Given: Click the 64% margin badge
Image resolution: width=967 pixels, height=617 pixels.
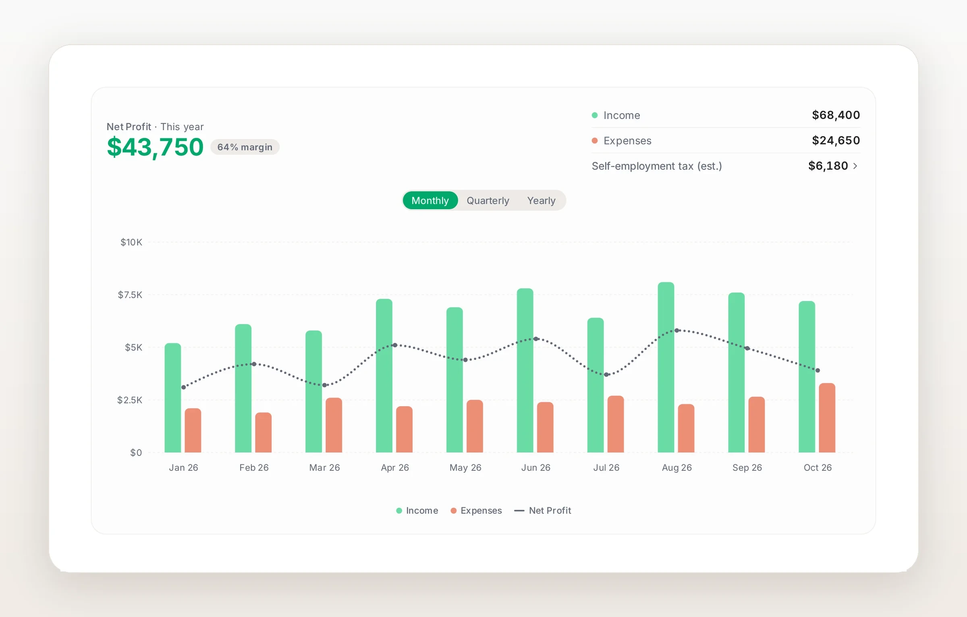Looking at the screenshot, I should pos(245,147).
